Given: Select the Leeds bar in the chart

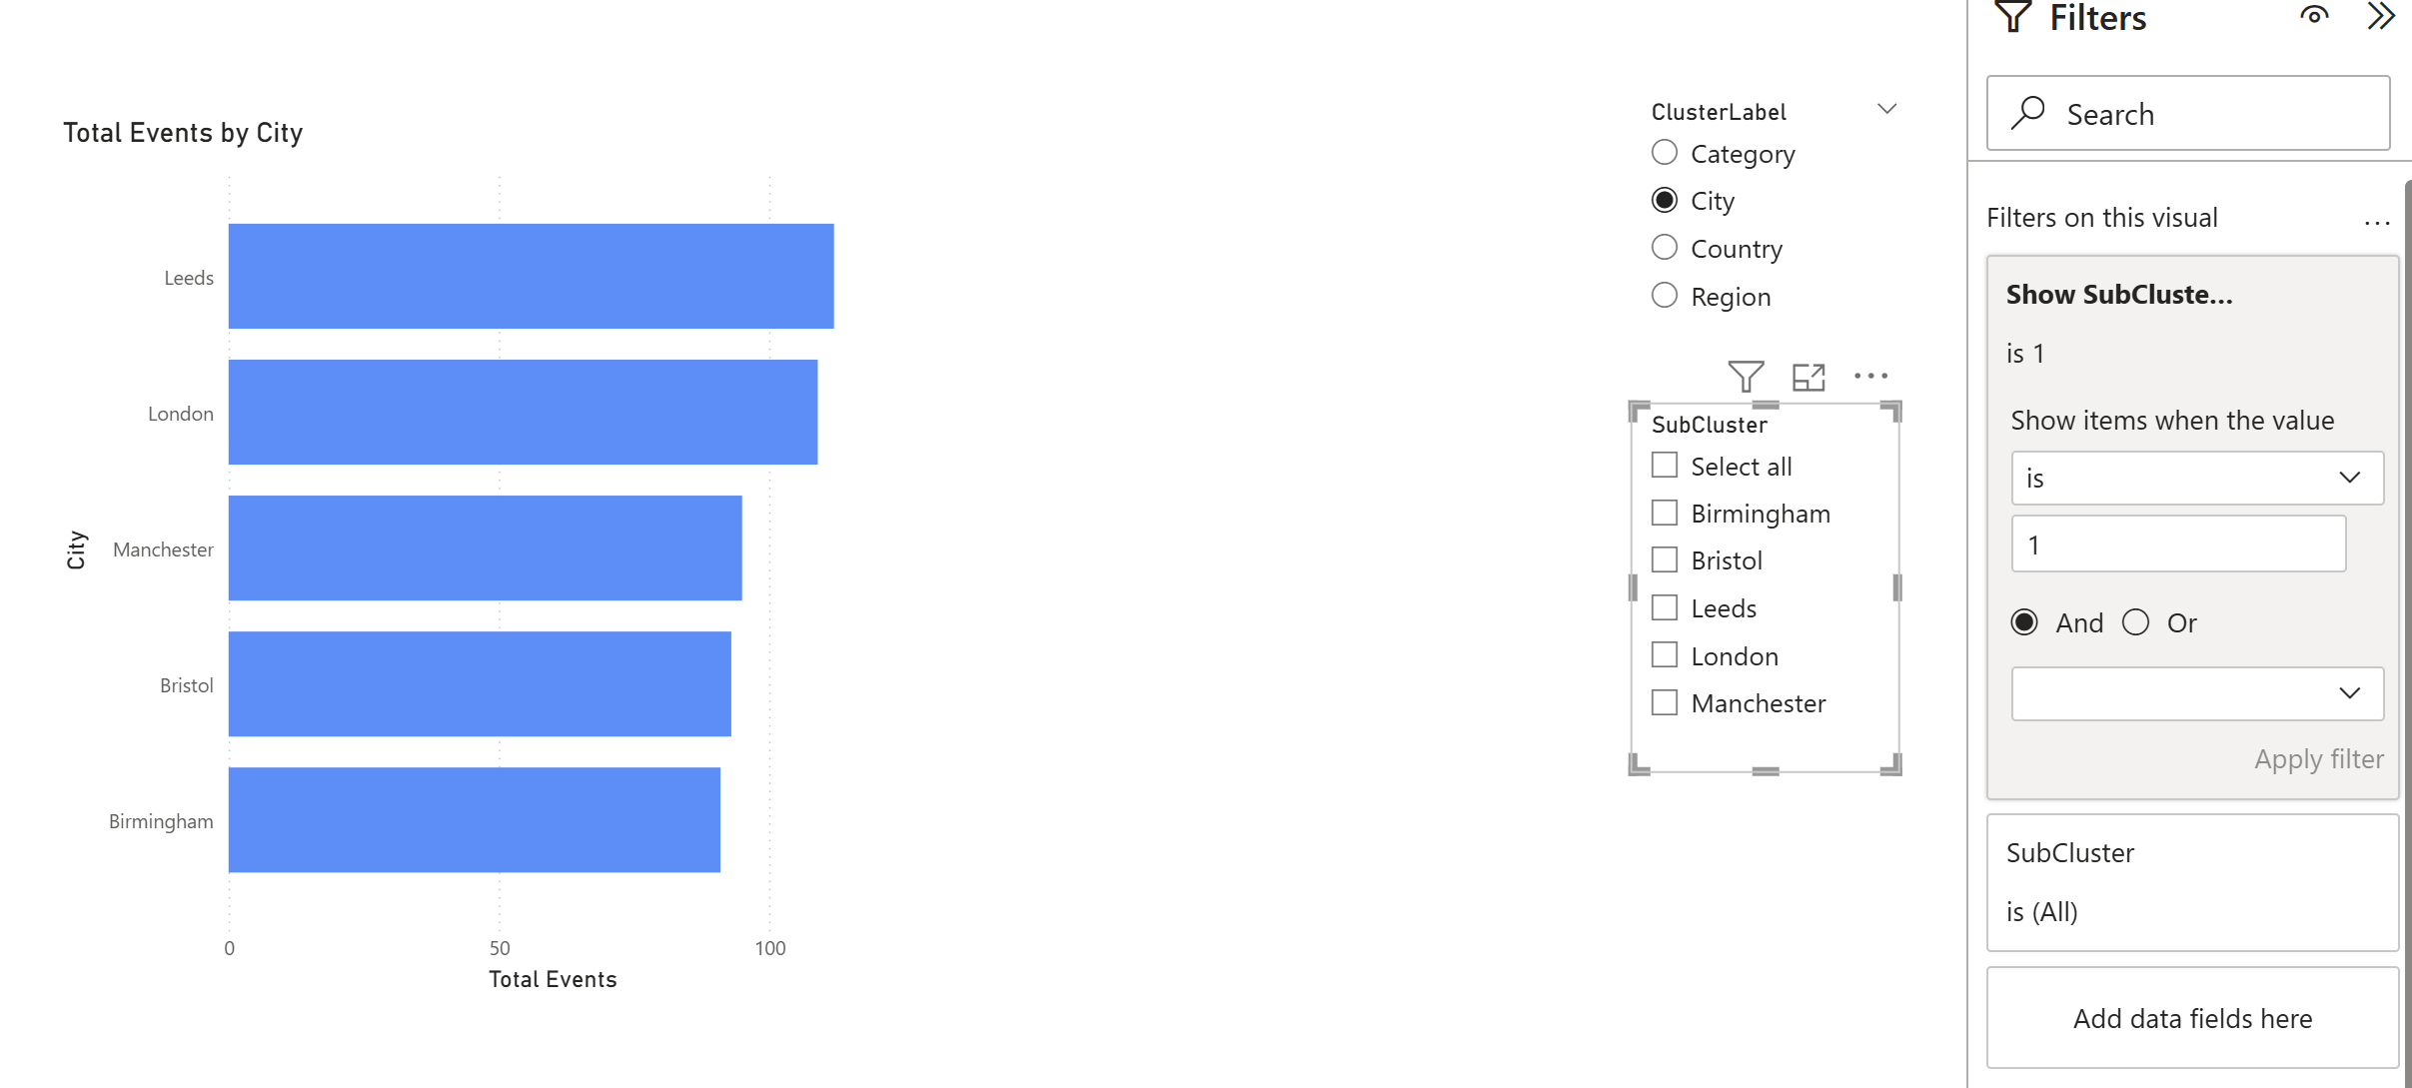Looking at the screenshot, I should click(531, 277).
